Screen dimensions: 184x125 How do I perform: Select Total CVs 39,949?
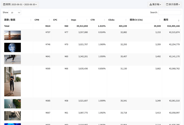[157, 26]
